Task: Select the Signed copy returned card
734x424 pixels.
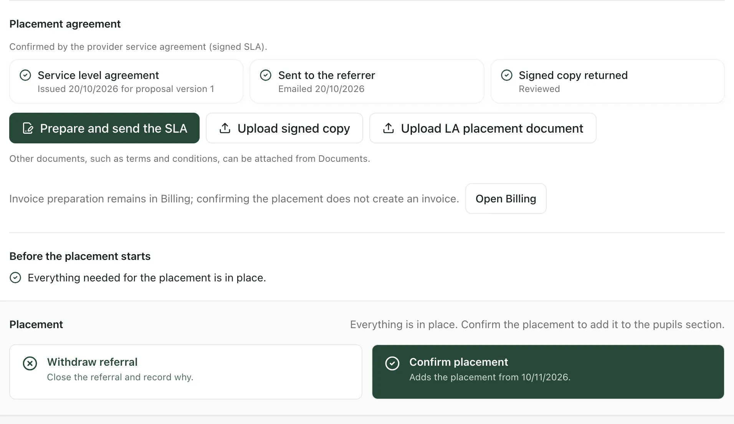Action: click(x=608, y=81)
